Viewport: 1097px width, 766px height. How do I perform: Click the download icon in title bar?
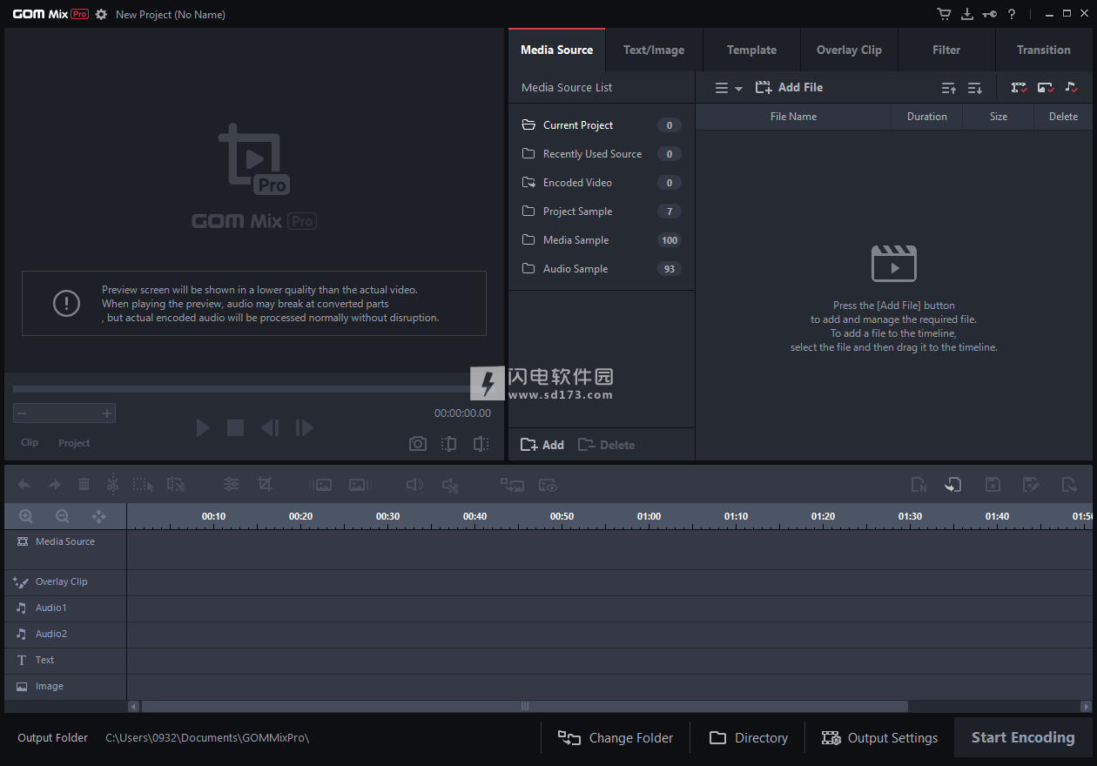click(x=967, y=14)
